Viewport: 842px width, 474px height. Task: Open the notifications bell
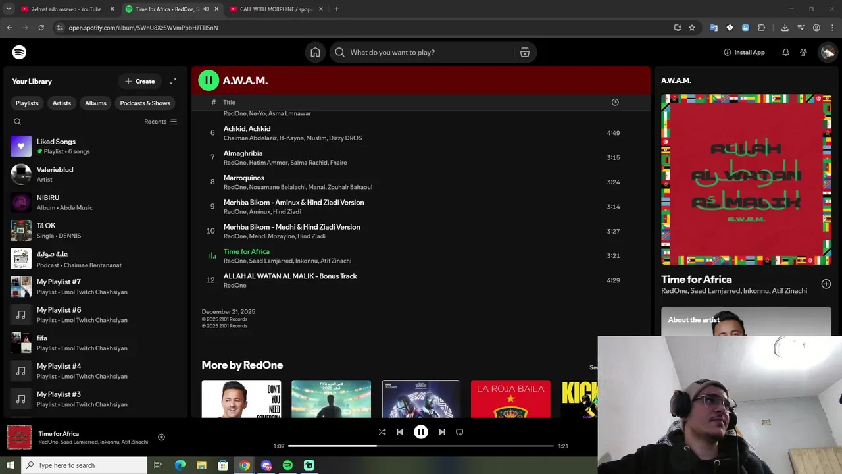[785, 52]
